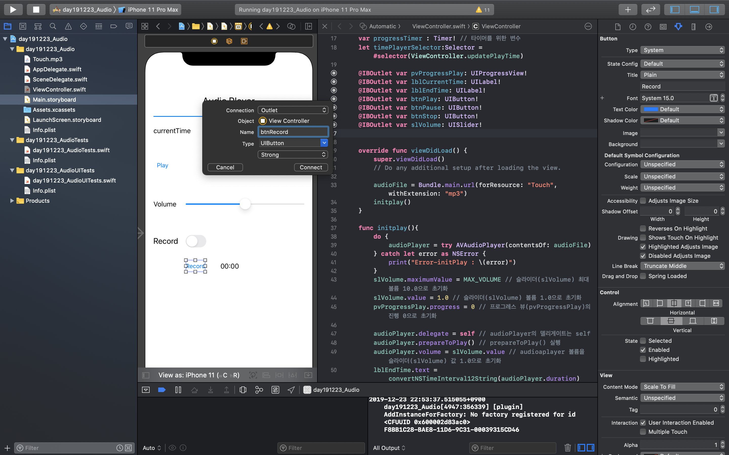Switch to the Size inspector ruler icon
Image resolution: width=729 pixels, height=455 pixels.
coord(693,27)
